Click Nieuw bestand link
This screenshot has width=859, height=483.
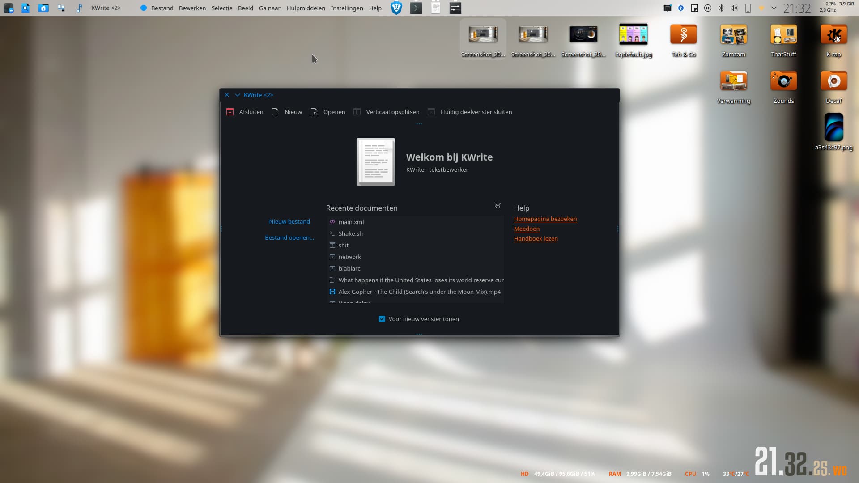(x=289, y=221)
